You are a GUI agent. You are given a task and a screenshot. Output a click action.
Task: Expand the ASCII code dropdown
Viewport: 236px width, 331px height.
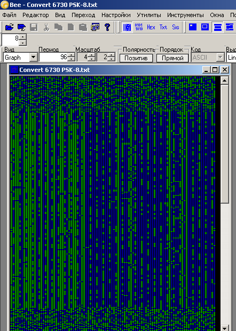pyautogui.click(x=221, y=57)
